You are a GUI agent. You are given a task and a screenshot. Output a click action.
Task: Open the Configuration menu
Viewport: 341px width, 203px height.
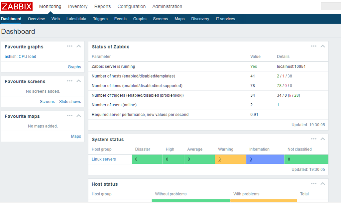(x=132, y=6)
